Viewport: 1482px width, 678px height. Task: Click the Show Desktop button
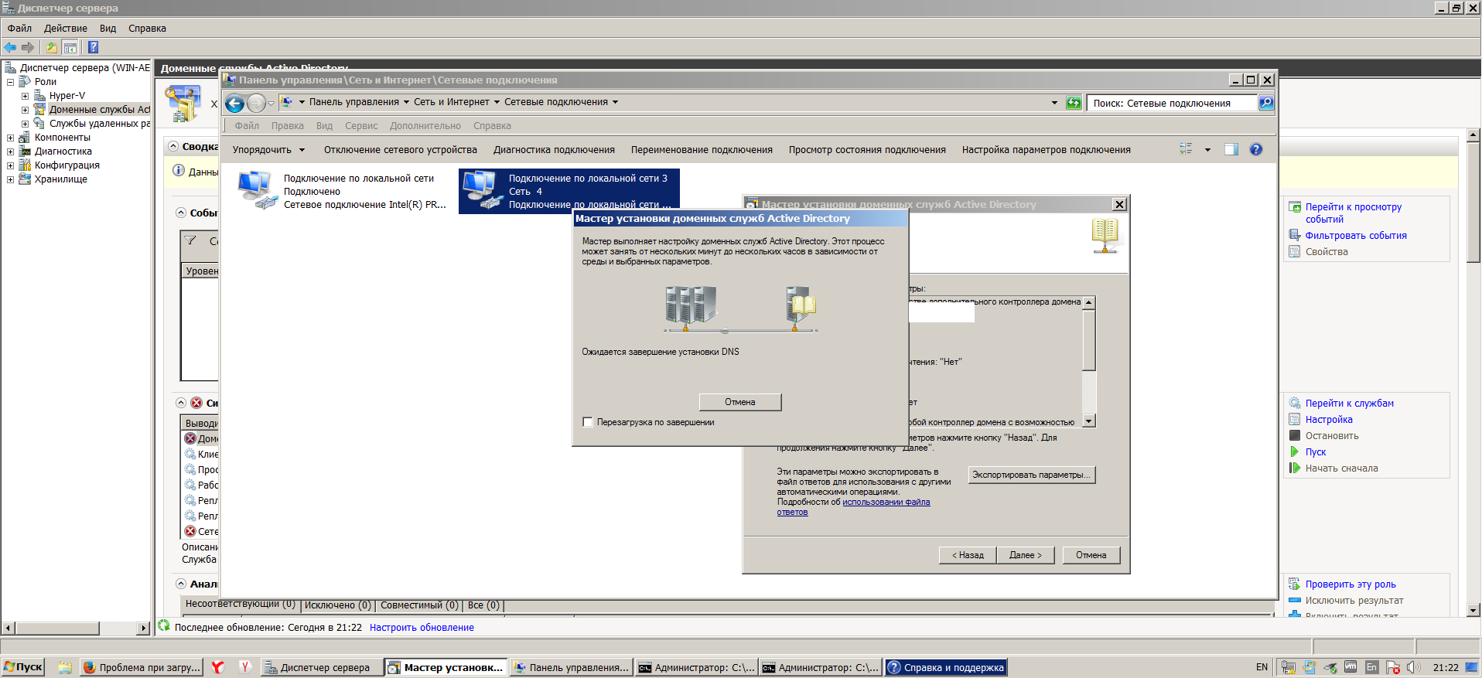1473,667
